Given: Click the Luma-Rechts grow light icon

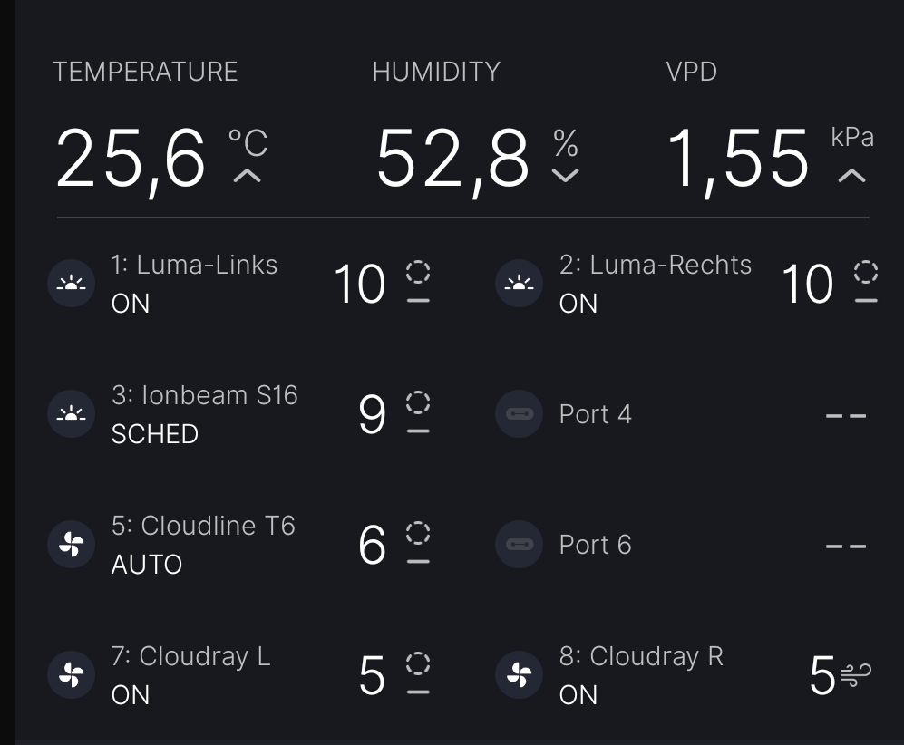Looking at the screenshot, I should tap(519, 285).
